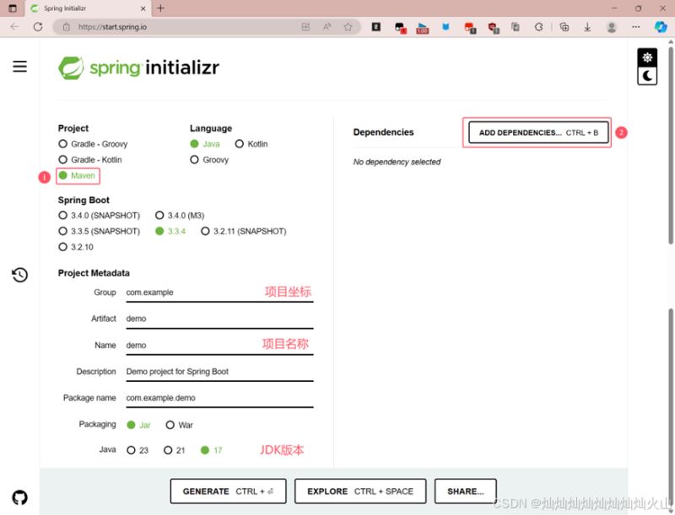Select Gradle - Groovy project type

[93, 144]
